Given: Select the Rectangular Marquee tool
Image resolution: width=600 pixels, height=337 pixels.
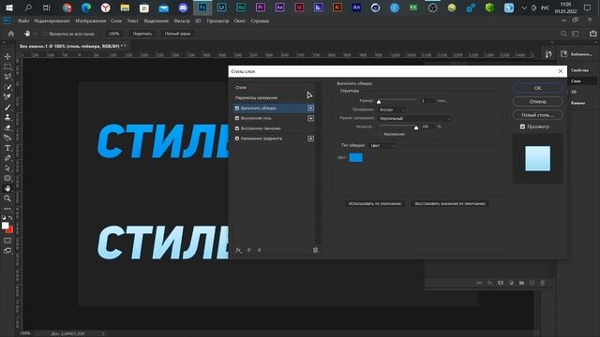Looking at the screenshot, I should pyautogui.click(x=7, y=66).
